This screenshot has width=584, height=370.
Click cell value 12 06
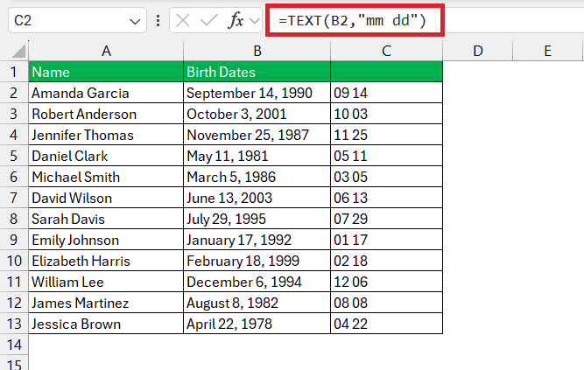click(387, 282)
